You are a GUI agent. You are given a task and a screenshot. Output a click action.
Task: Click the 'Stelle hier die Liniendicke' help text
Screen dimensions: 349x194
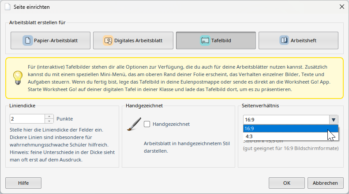tap(62, 145)
